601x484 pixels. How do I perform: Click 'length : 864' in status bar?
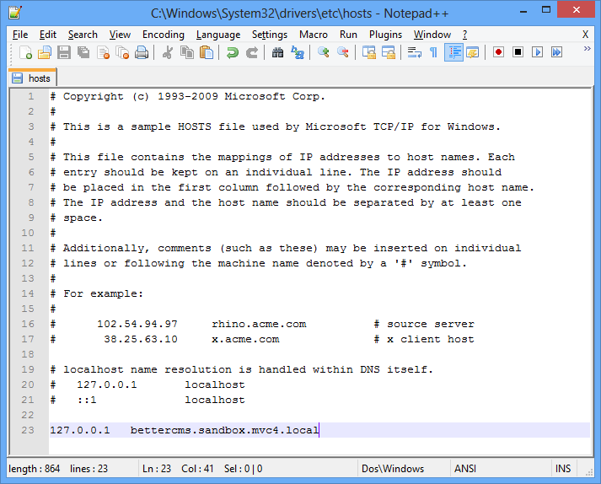34,469
